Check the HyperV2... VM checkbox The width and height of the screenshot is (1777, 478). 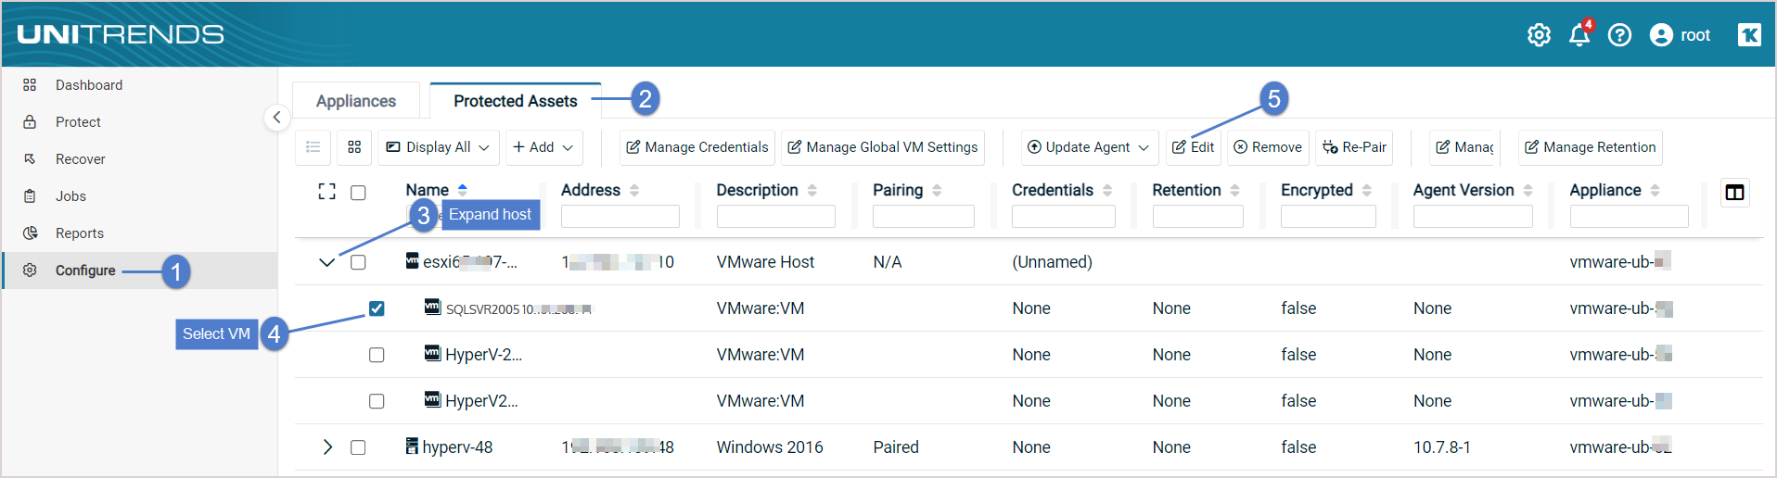coord(377,401)
